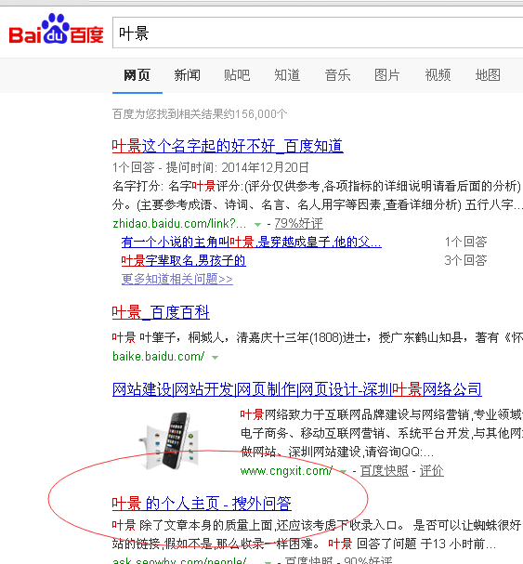Open 叶景字辈取名,男孩子的 link
This screenshot has height=564, width=523.
[183, 260]
